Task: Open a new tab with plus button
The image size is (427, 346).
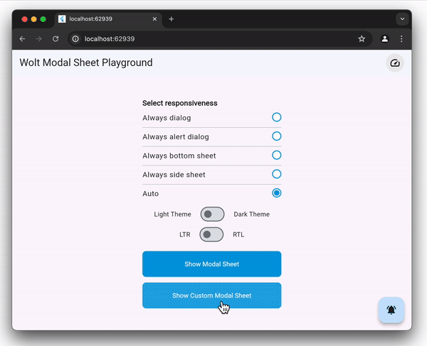Action: 171,19
